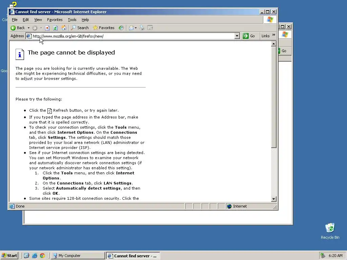The height and width of the screenshot is (260, 347).
Task: Click the Windows flag logo in background window
Action: click(285, 35)
